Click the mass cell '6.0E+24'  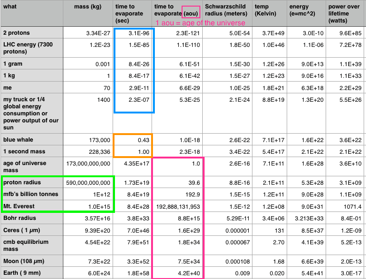[x=88, y=273]
